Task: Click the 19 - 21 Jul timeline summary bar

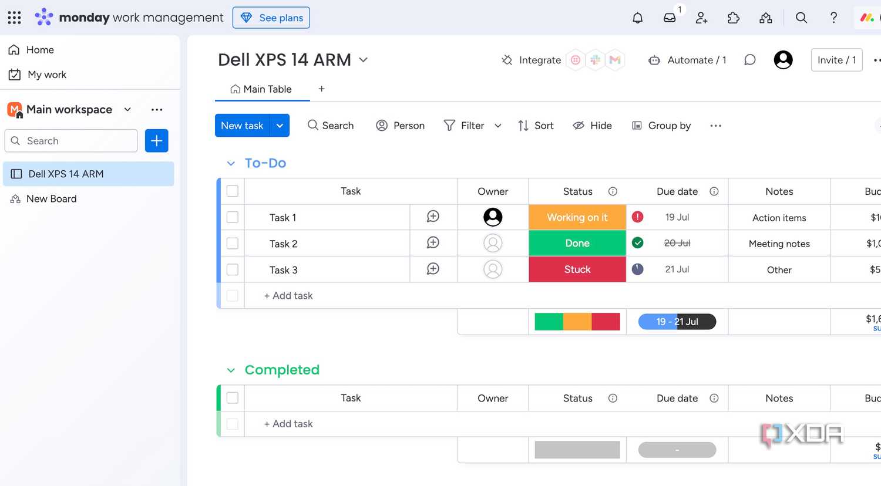Action: click(677, 322)
